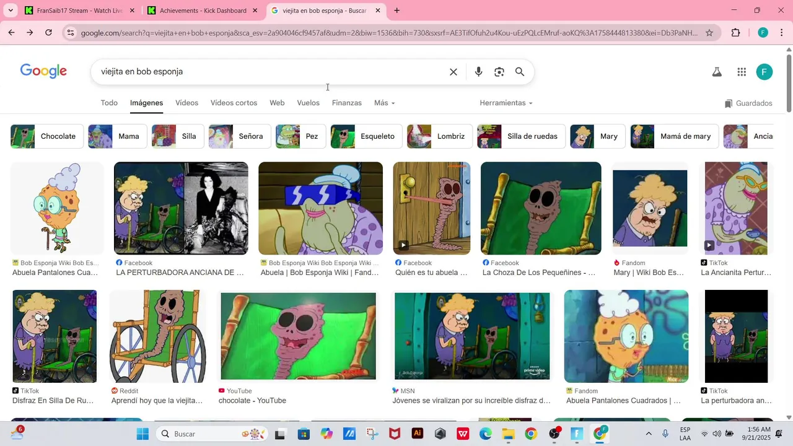Switch to the Web tab

coord(277,103)
